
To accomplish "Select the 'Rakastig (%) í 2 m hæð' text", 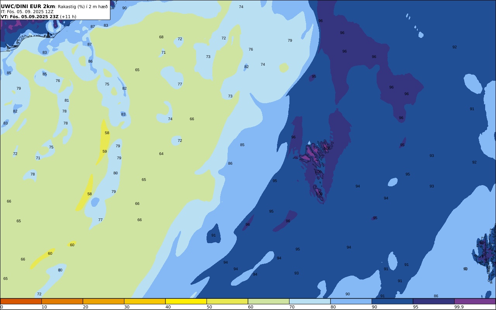I will point(83,7).
